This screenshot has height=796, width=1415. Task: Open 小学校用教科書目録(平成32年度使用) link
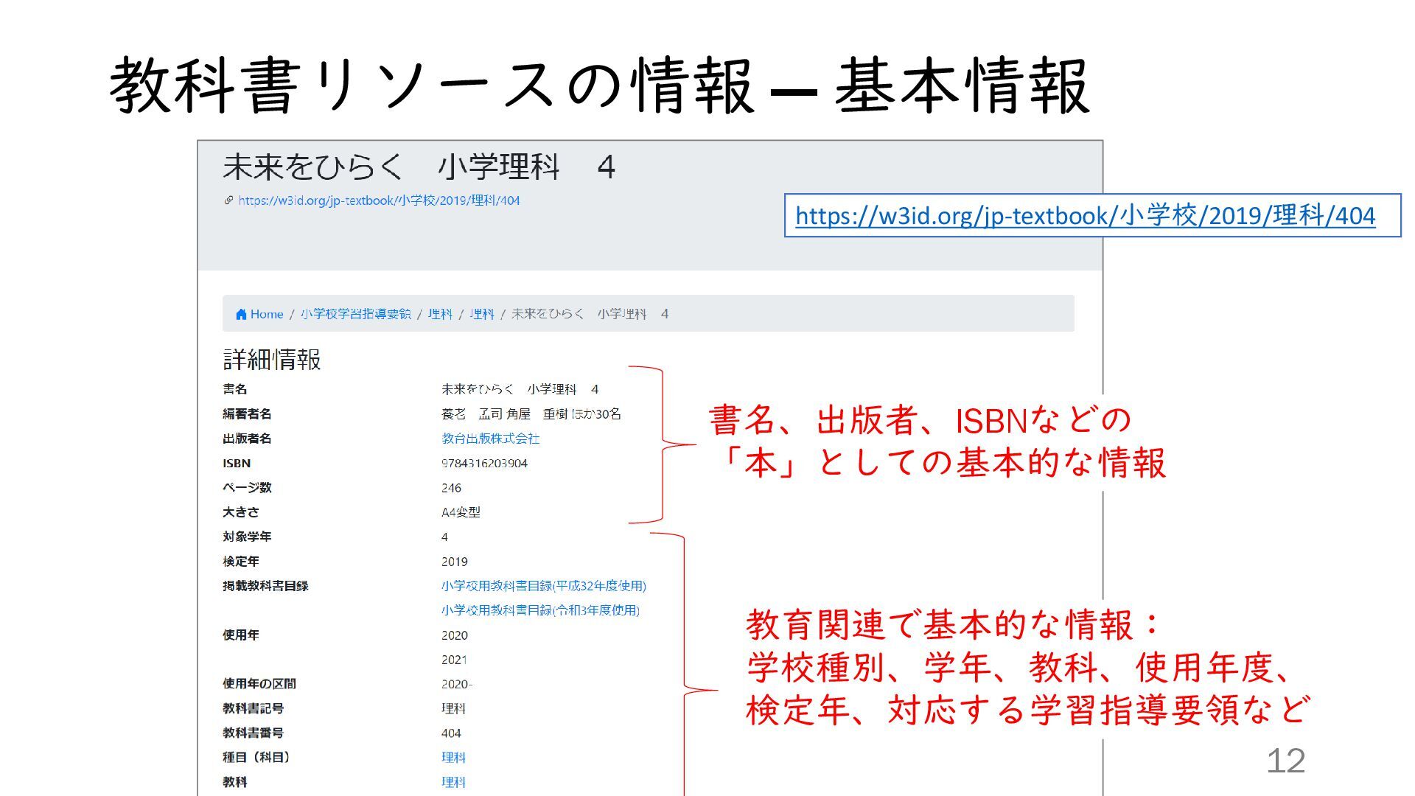pos(543,586)
